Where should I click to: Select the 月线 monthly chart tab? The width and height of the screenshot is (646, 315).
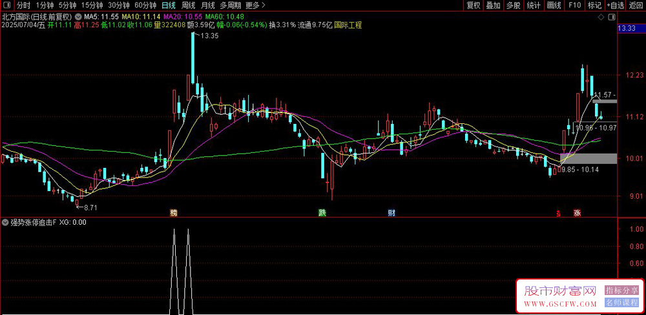click(x=207, y=5)
